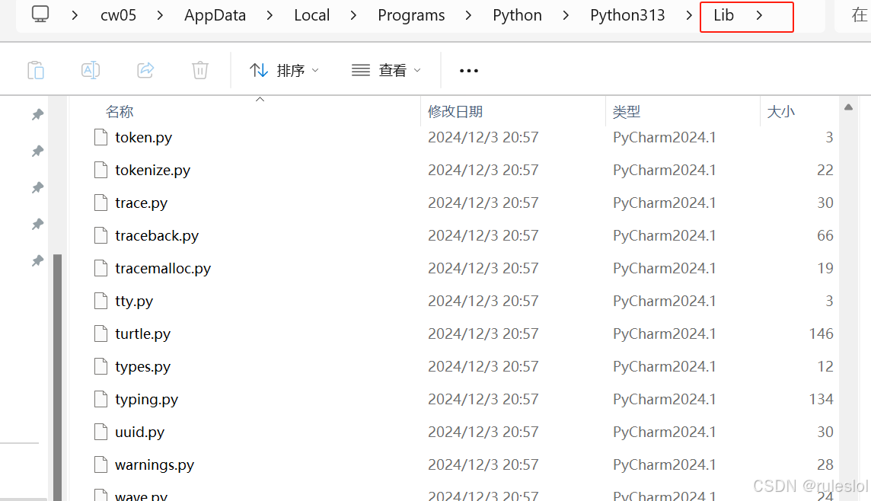This screenshot has width=871, height=501.
Task: Click the topmost pin icon in the sidebar
Action: click(37, 114)
